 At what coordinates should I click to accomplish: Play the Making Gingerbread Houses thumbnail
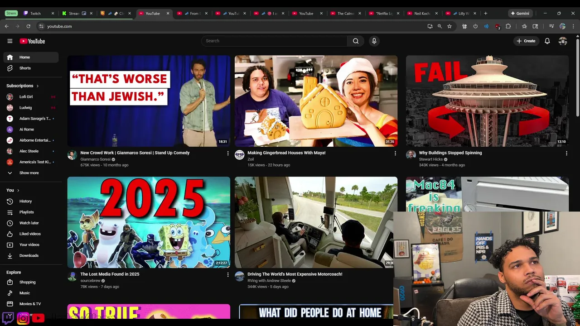[316, 101]
